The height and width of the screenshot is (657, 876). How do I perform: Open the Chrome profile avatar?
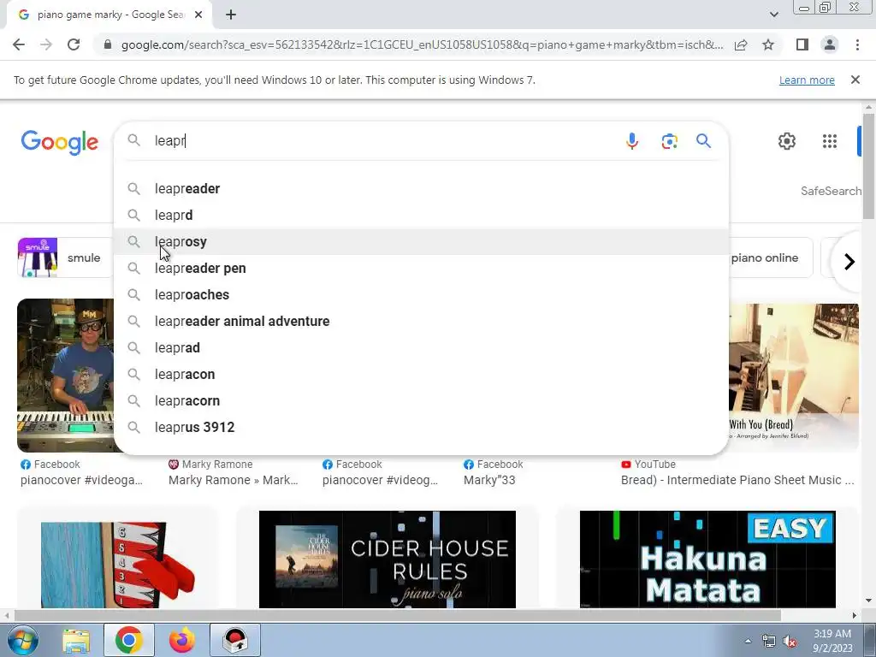click(x=830, y=44)
